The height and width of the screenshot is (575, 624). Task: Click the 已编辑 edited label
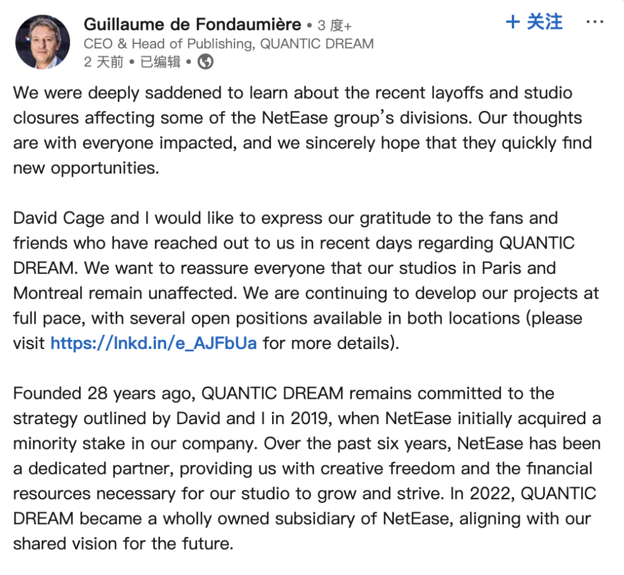point(161,62)
